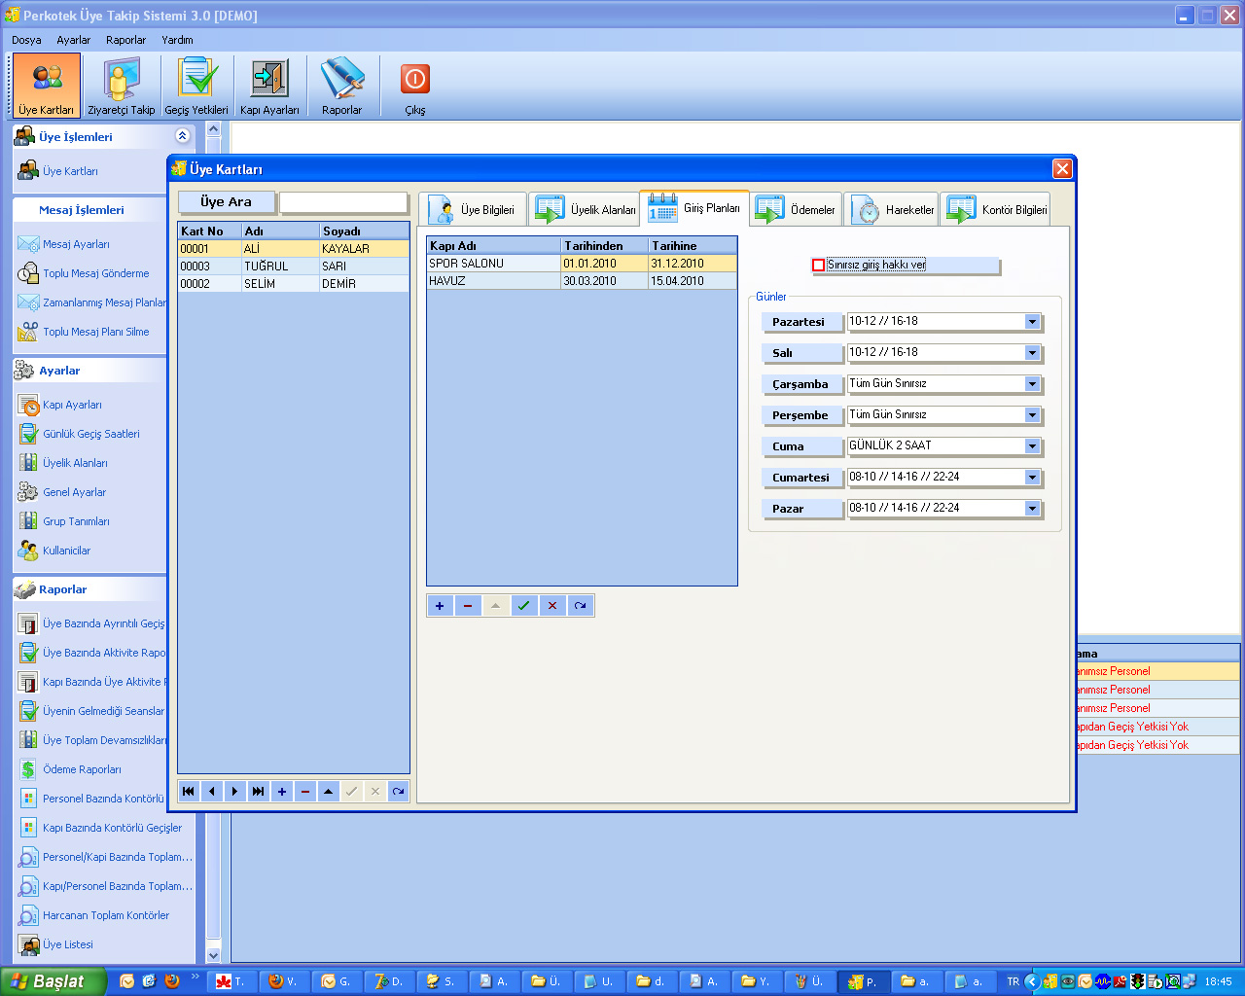Open the Pazar schedule dropdown
This screenshot has width=1245, height=996.
[x=1032, y=509]
